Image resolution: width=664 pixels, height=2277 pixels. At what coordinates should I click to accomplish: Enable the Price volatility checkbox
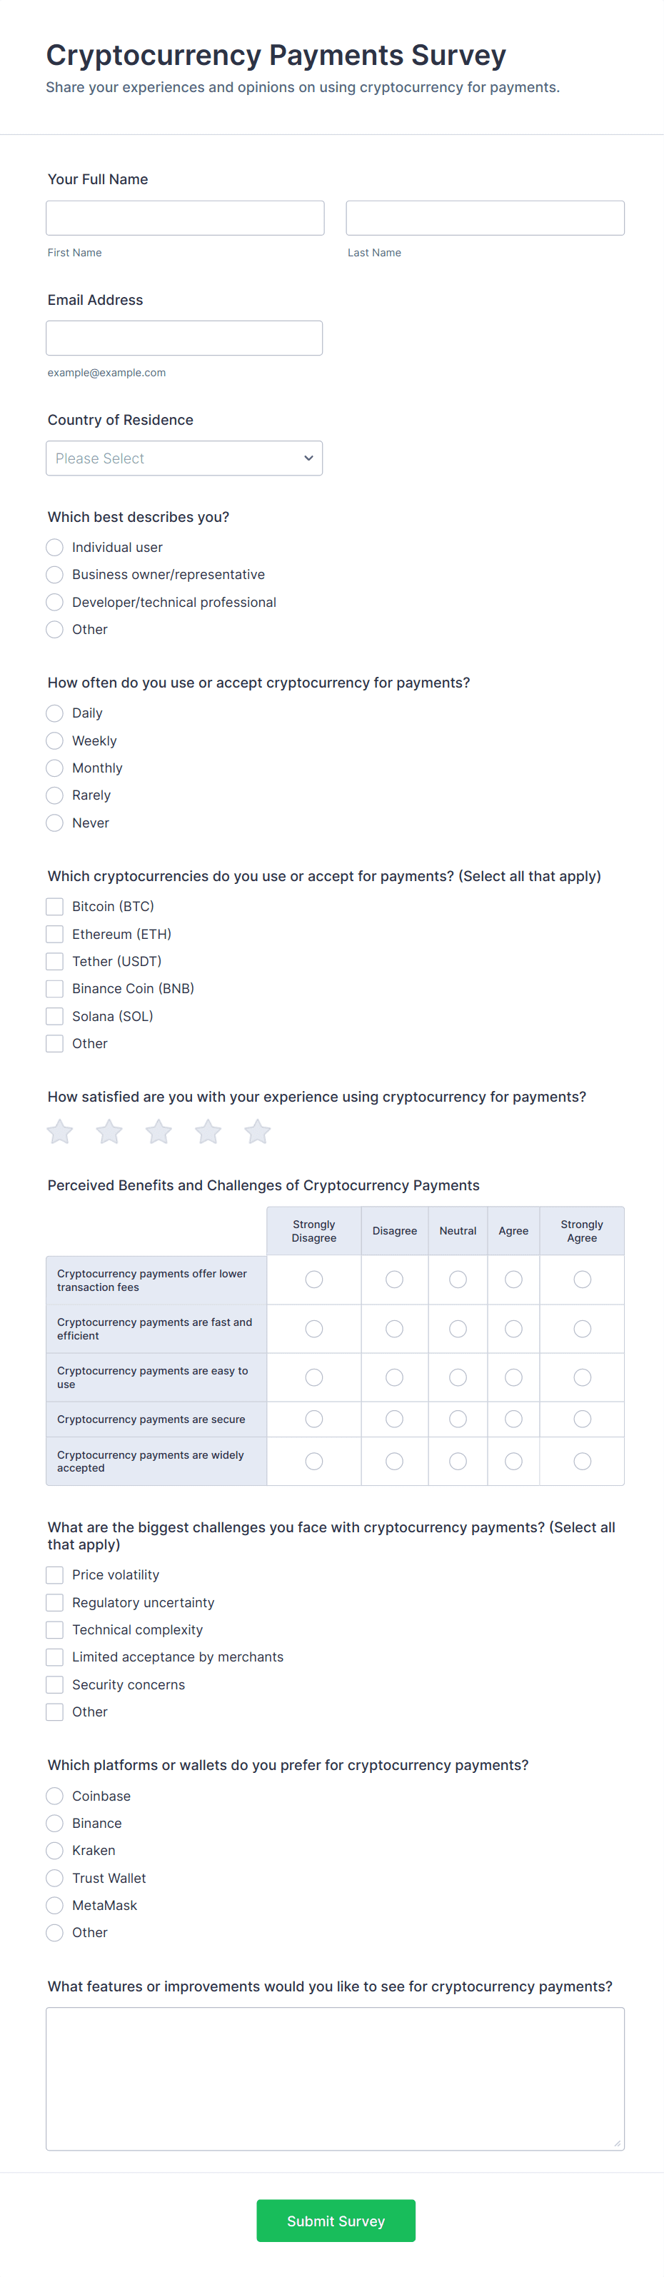[55, 1574]
